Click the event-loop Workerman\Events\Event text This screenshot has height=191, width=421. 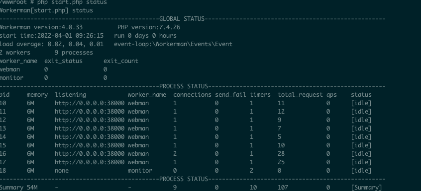coord(173,44)
